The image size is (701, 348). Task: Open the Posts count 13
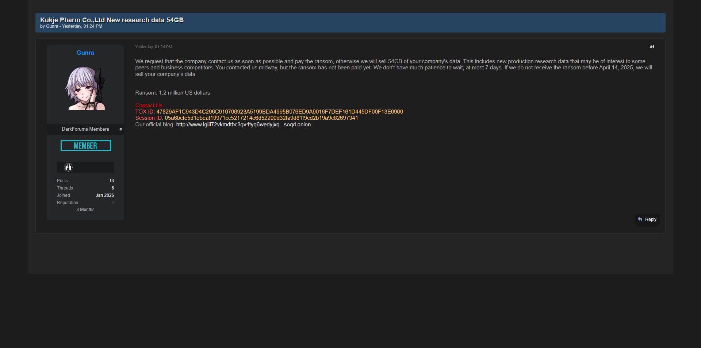[x=111, y=181]
